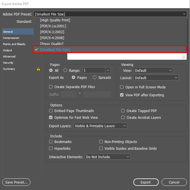This screenshot has height=190, width=190.
Task: Click the description box scroll-down arrow
Action: click(x=184, y=57)
